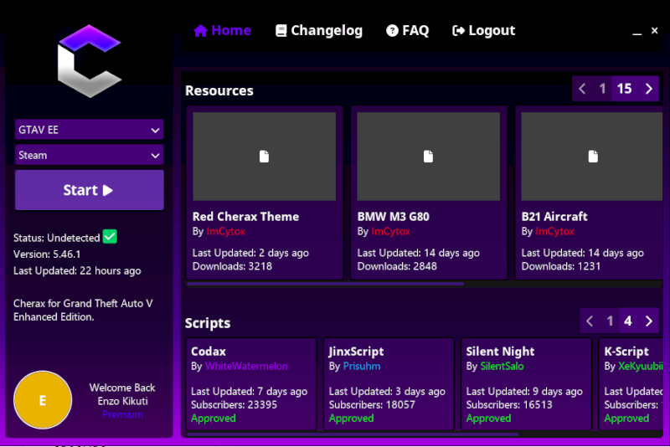Go to next Scripts page arrow
Viewport: 670px width, 447px height.
[648, 321]
